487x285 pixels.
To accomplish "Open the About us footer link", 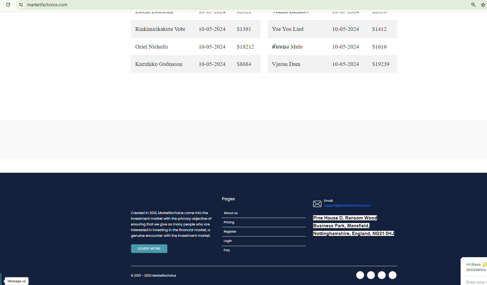I will [230, 213].
